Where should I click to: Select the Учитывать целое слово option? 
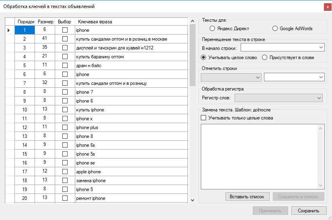point(204,58)
